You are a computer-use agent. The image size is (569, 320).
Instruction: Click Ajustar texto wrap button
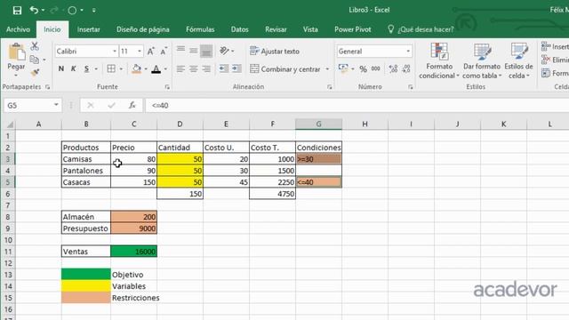(275, 52)
